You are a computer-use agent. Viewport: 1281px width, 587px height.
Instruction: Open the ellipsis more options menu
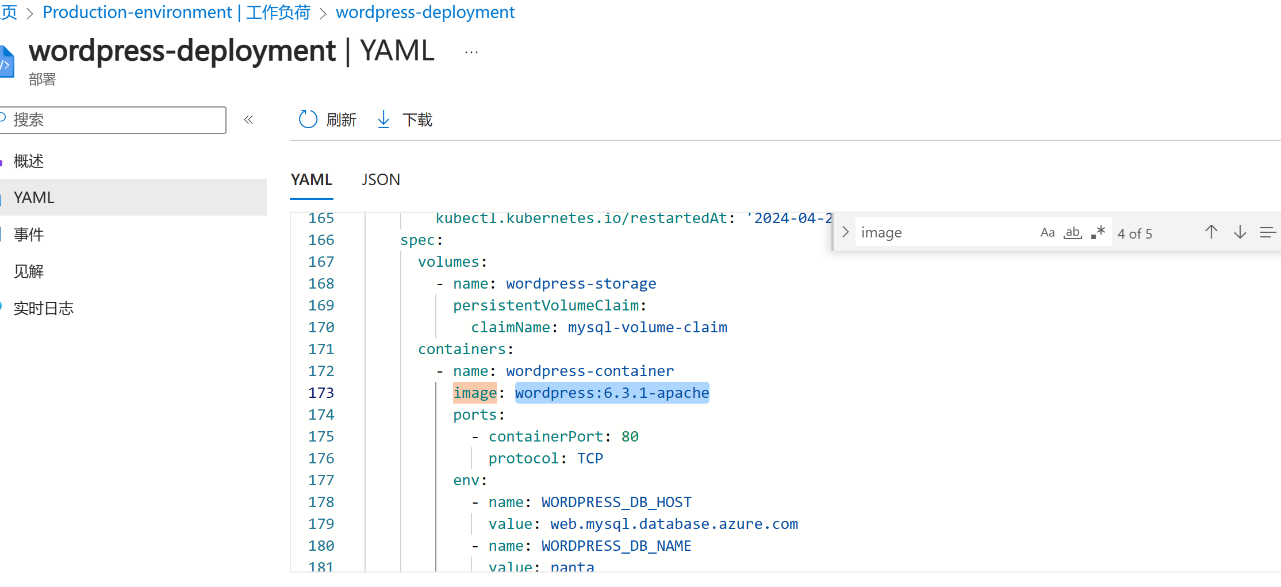(471, 52)
